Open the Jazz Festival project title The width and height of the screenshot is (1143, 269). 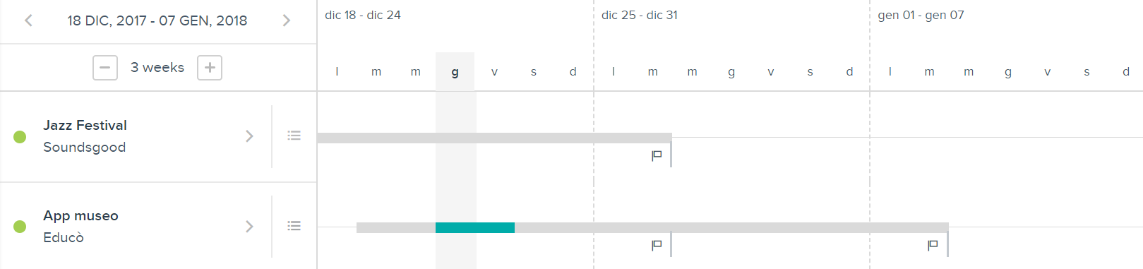coord(85,126)
